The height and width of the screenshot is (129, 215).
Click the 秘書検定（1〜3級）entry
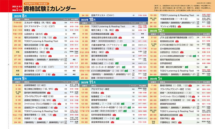pos(101,96)
